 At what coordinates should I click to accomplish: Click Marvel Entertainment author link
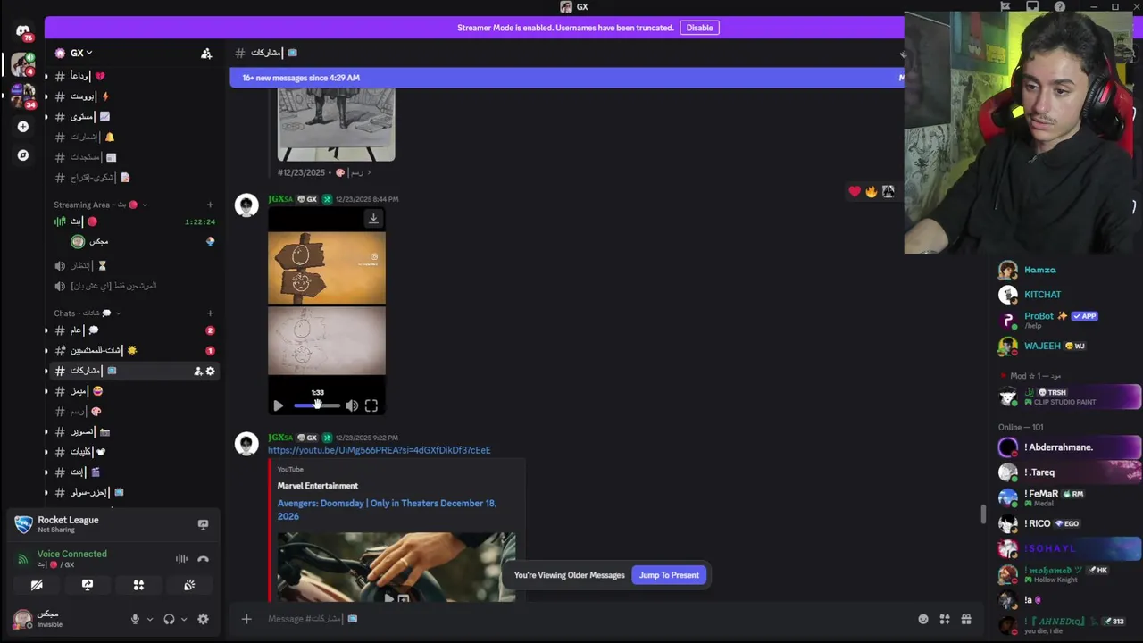317,486
